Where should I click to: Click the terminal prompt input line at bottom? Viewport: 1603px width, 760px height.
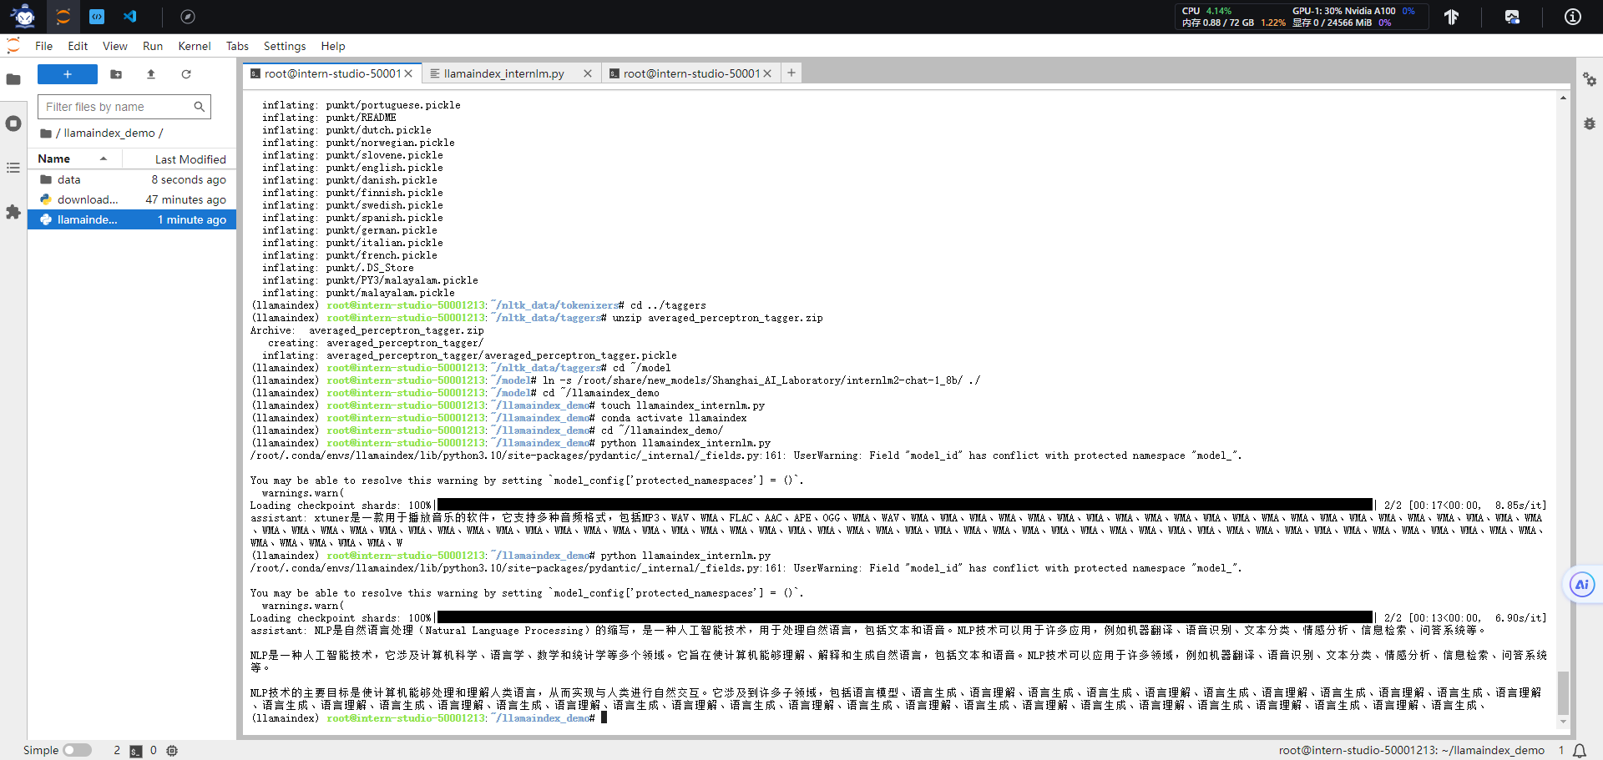900,717
